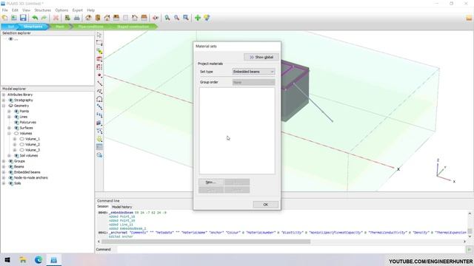Click the command line vertical scrollbar
474x266 pixels.
tap(470, 225)
